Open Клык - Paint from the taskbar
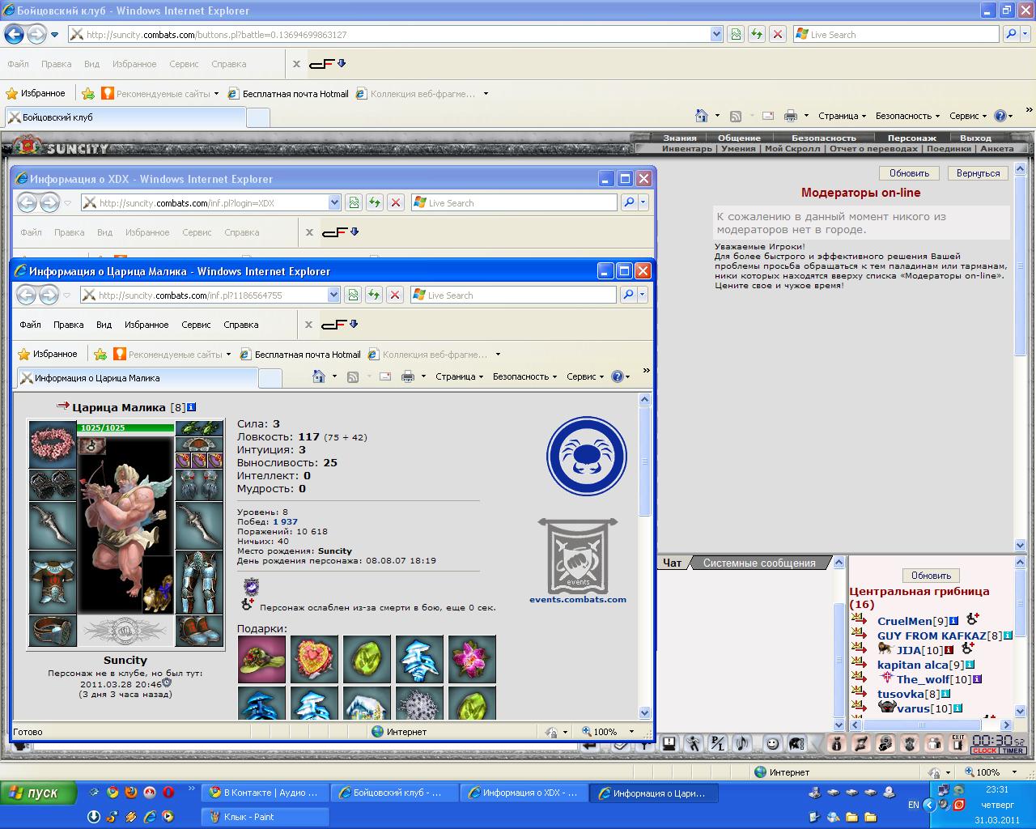1036x829 pixels. click(x=264, y=817)
